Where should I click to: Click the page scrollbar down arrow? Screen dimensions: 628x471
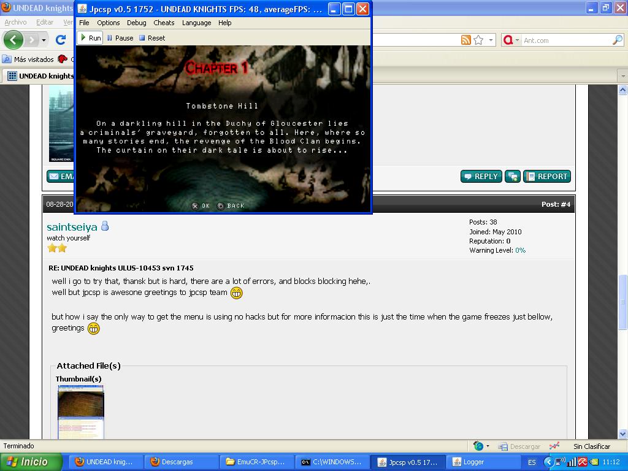[x=622, y=434]
